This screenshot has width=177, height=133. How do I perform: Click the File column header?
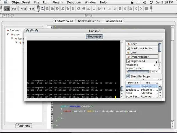tap(148, 83)
